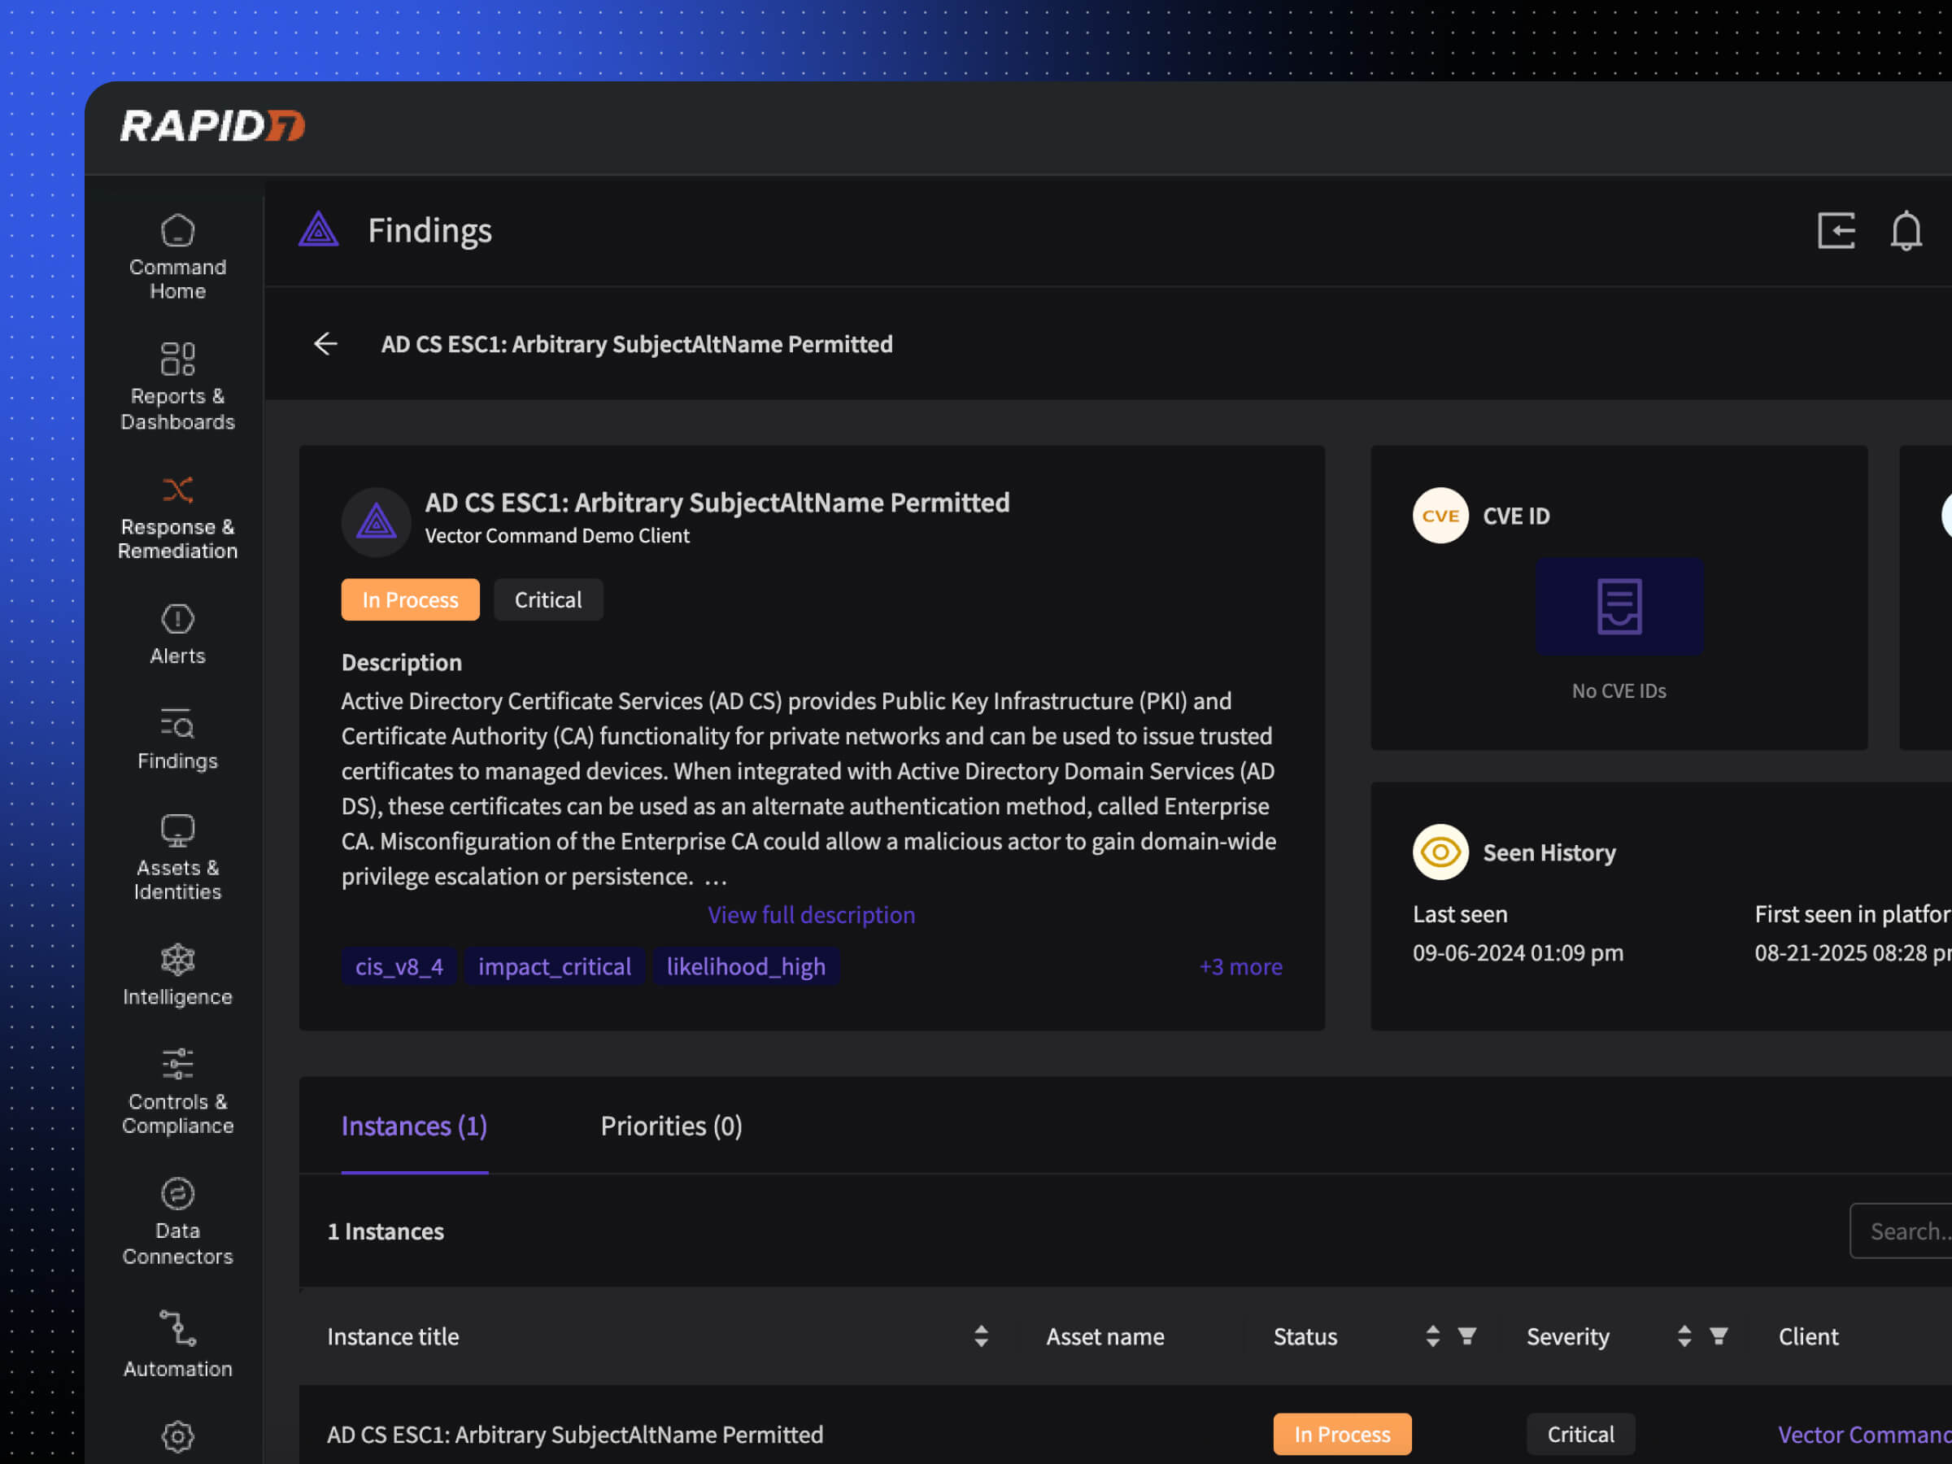The height and width of the screenshot is (1464, 1952).
Task: Switch to the Priorities (0) tab
Action: [671, 1126]
